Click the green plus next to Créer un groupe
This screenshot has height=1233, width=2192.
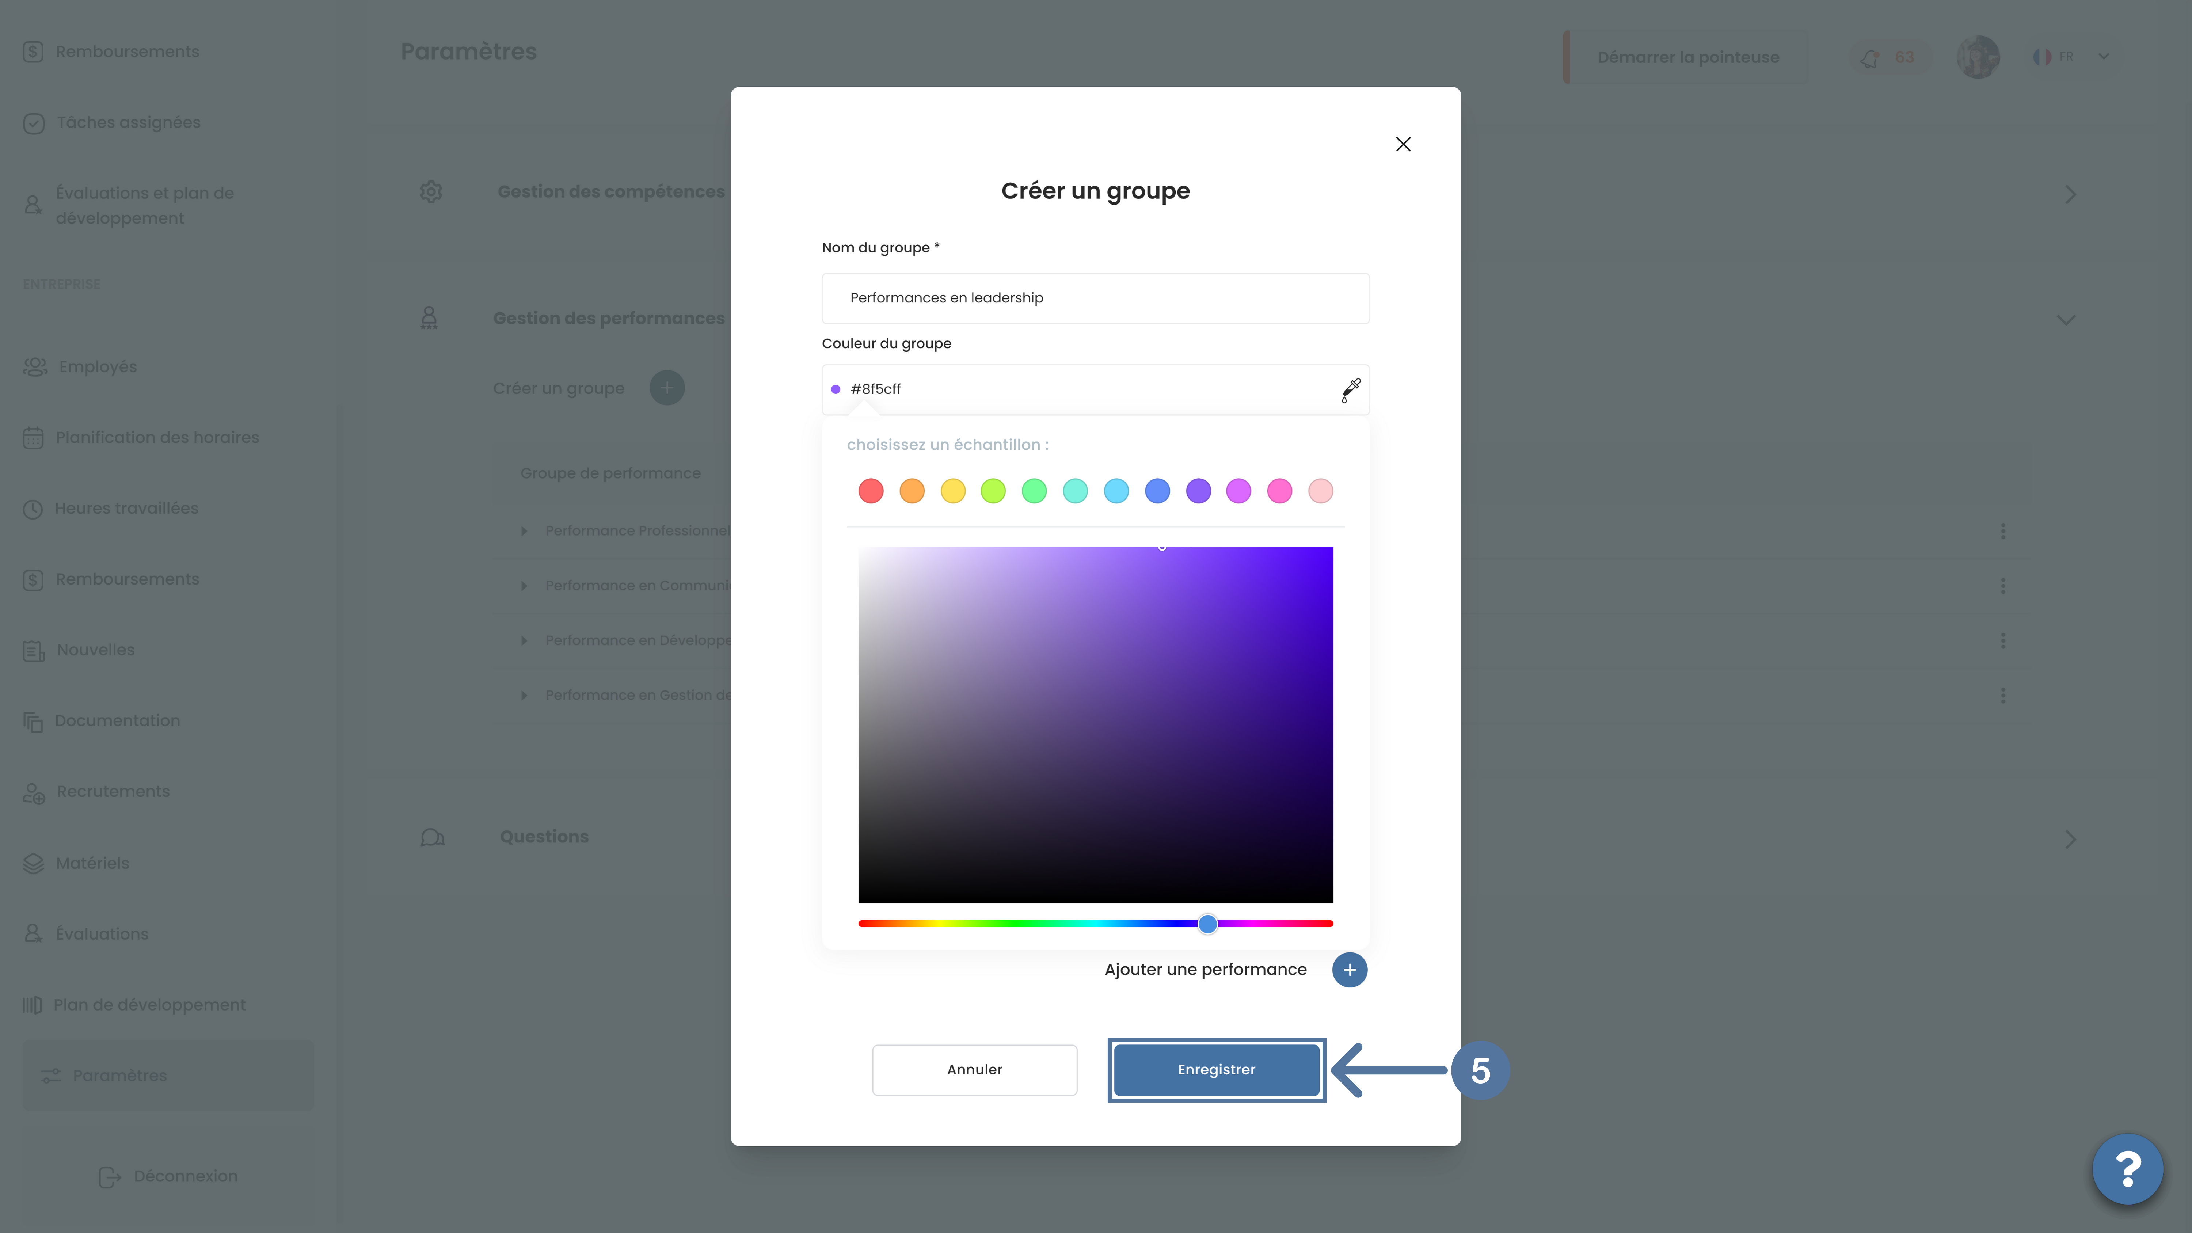[x=667, y=388]
